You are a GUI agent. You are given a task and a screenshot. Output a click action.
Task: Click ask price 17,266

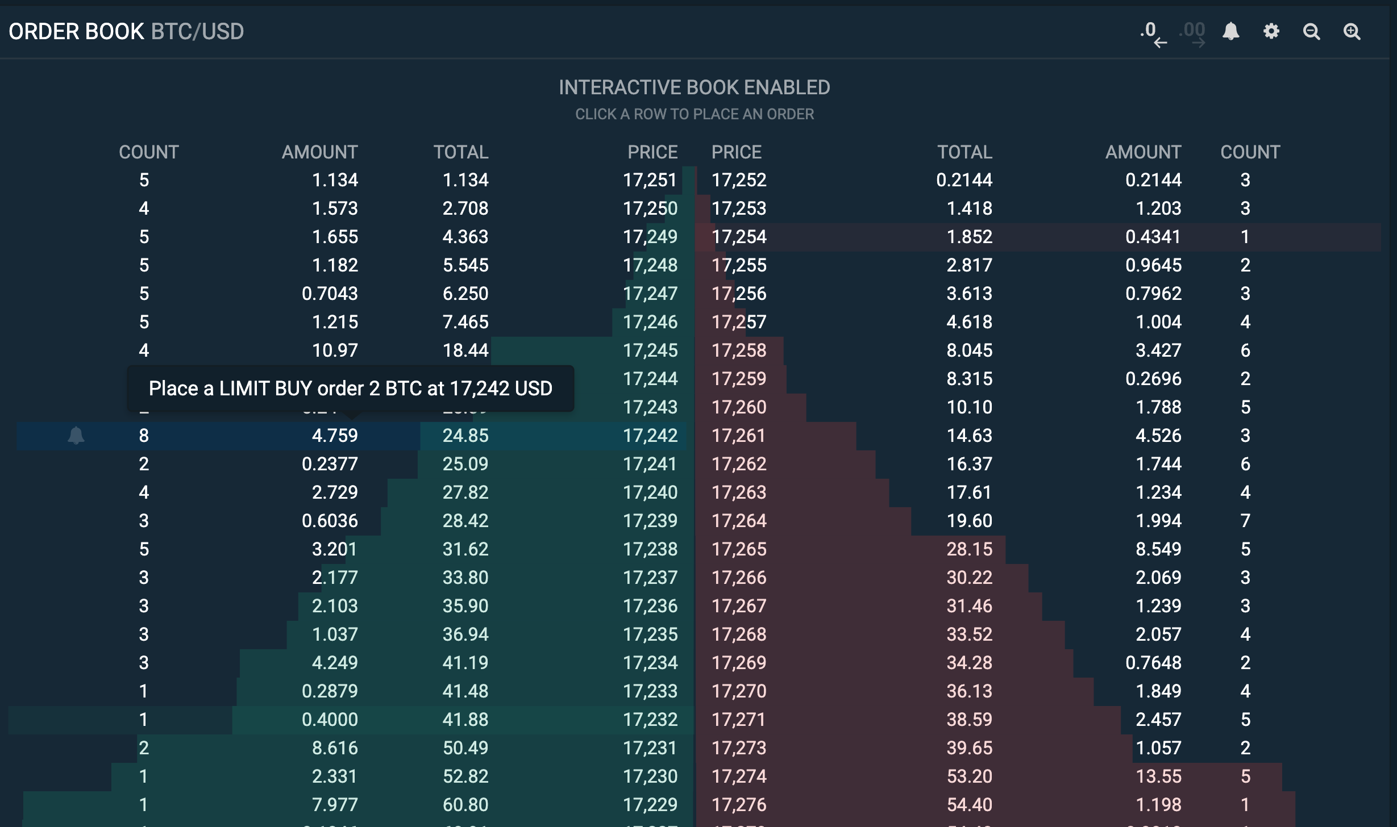739,578
